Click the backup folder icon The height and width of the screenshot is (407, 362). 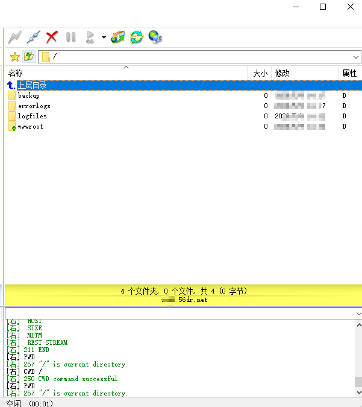tap(12, 95)
